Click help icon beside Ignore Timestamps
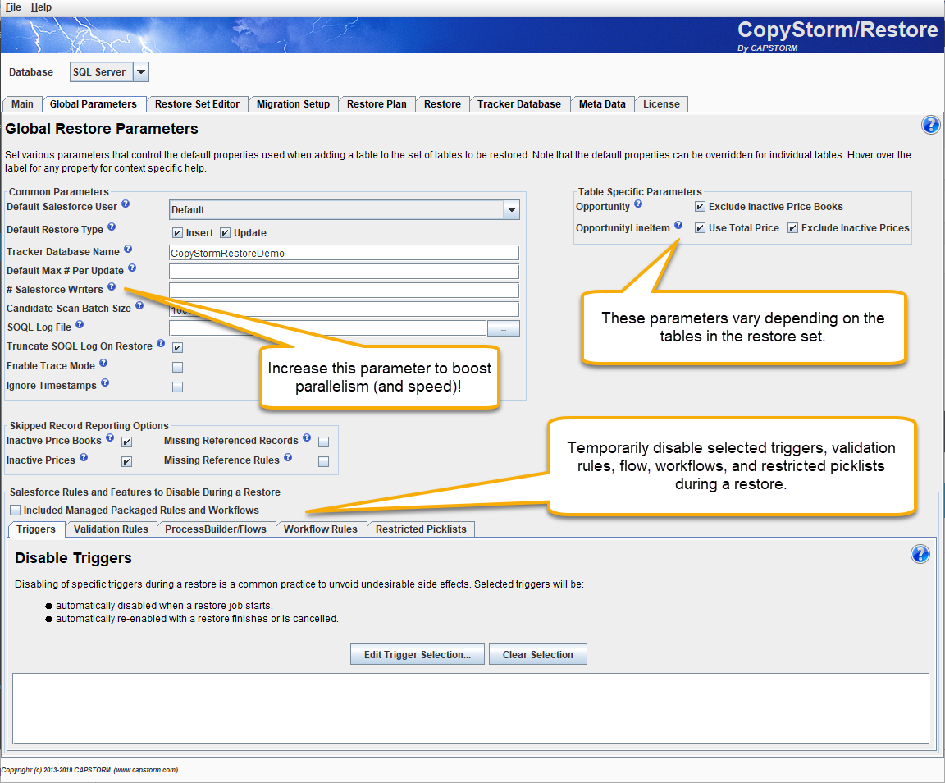The width and height of the screenshot is (945, 783). (105, 382)
